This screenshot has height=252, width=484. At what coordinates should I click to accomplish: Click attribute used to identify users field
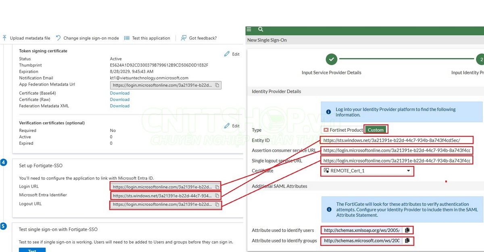pos(362,230)
